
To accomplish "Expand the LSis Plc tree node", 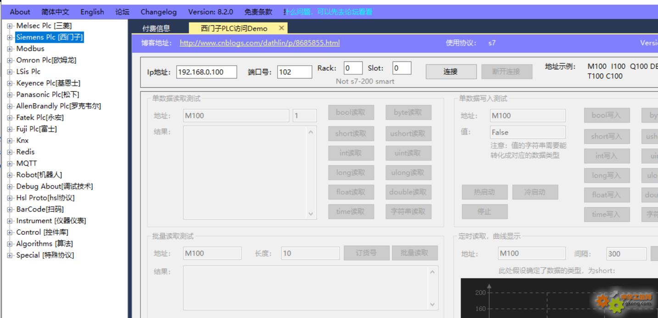I will [x=10, y=72].
